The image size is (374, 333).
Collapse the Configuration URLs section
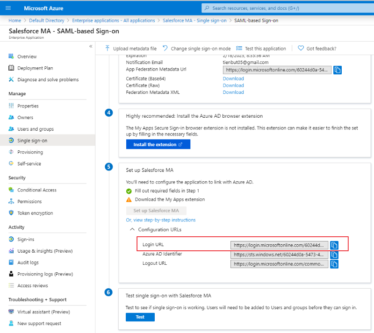[x=133, y=230]
